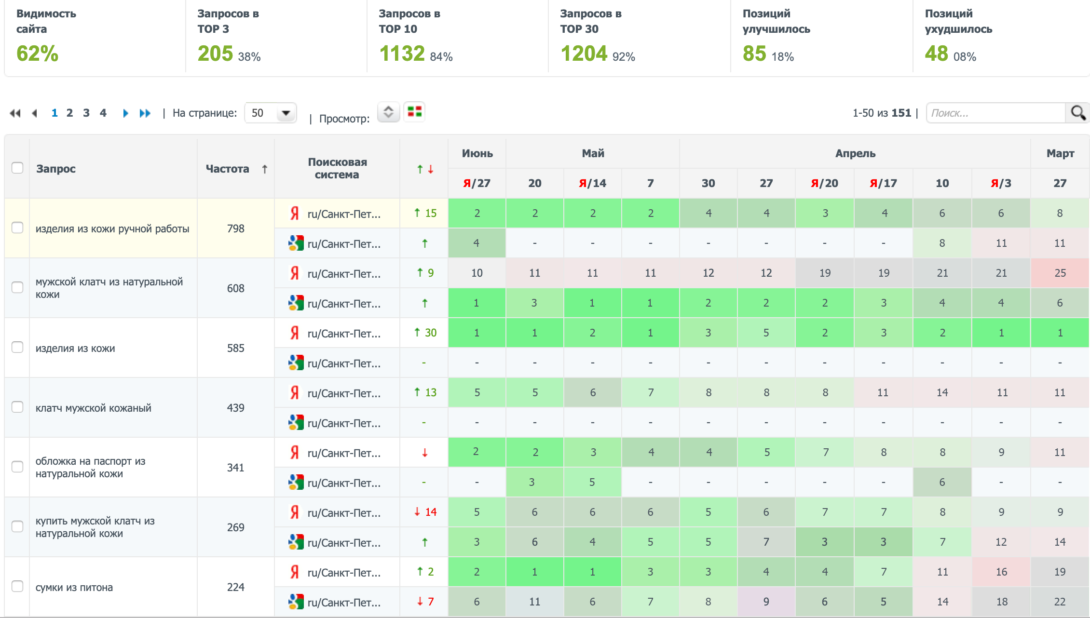Sort by position change arrows column
Screen dimensions: 1090x618
click(x=424, y=169)
